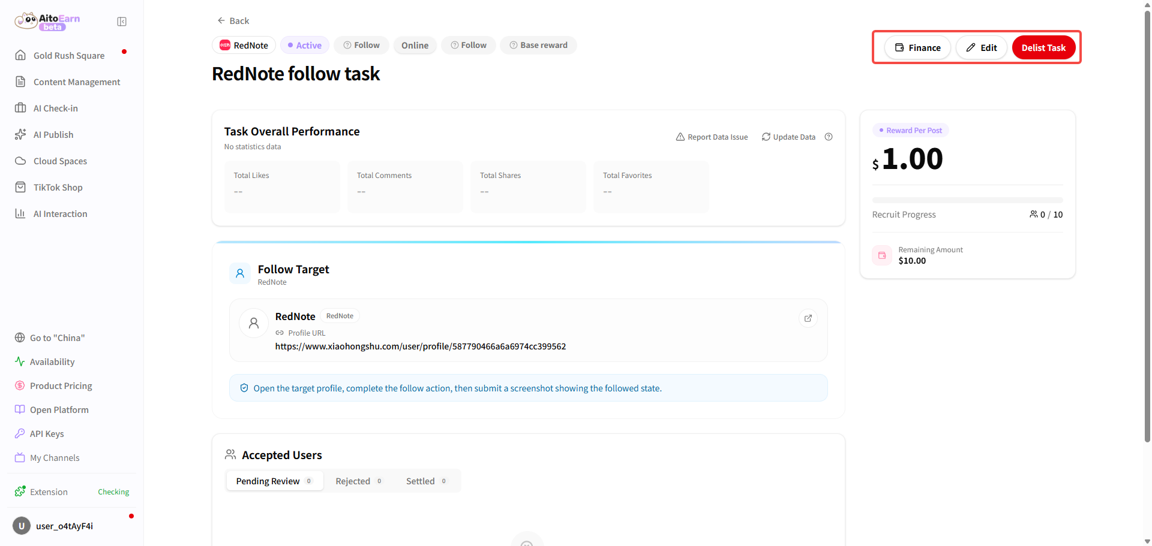Click the Extension Checking status
Image resolution: width=1152 pixels, height=546 pixels.
(x=113, y=492)
